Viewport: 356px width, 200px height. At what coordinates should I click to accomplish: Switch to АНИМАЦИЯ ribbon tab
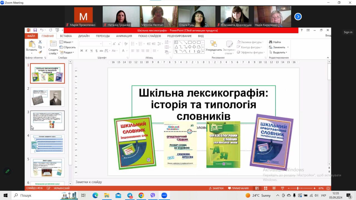tap(124, 36)
